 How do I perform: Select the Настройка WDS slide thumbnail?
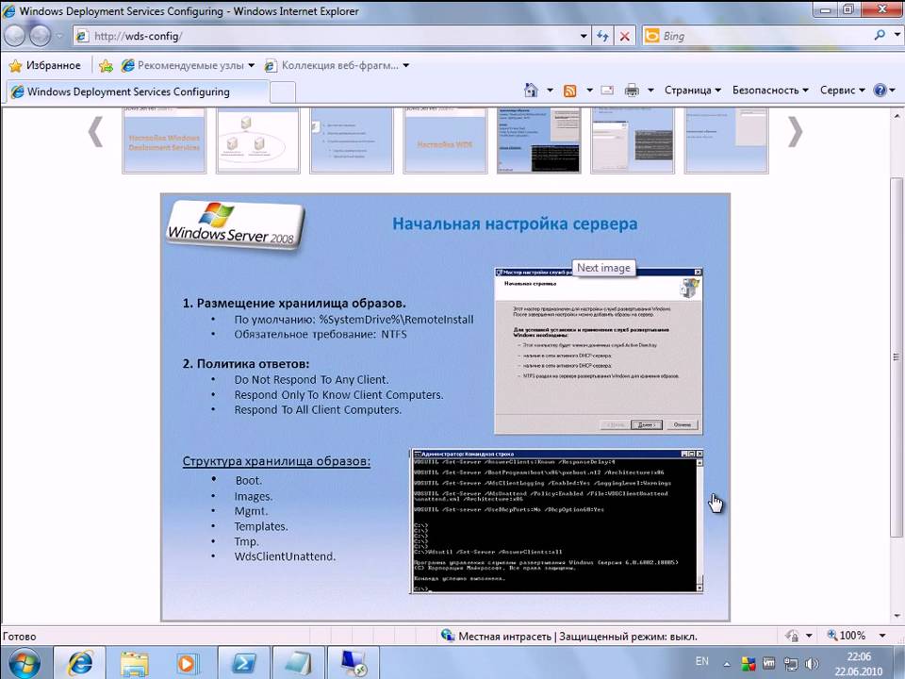tap(445, 140)
